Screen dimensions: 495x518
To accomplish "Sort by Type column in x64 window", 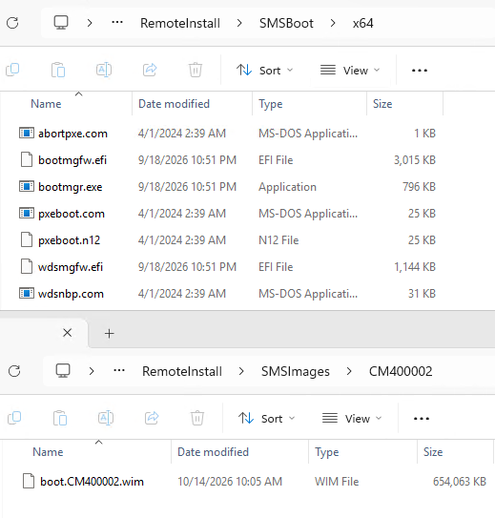I will (271, 104).
